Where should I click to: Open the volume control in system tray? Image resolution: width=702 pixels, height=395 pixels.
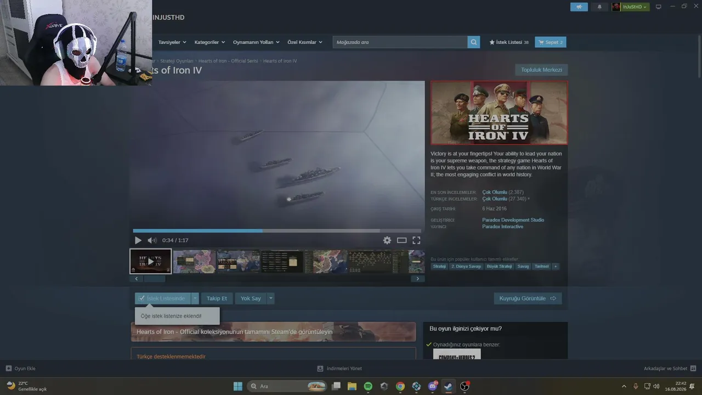[656, 386]
